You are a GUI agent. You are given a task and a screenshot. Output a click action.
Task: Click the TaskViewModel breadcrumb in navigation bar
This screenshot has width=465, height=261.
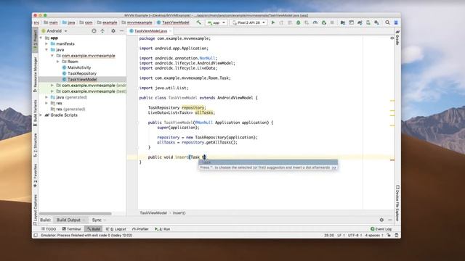pyautogui.click(x=173, y=22)
